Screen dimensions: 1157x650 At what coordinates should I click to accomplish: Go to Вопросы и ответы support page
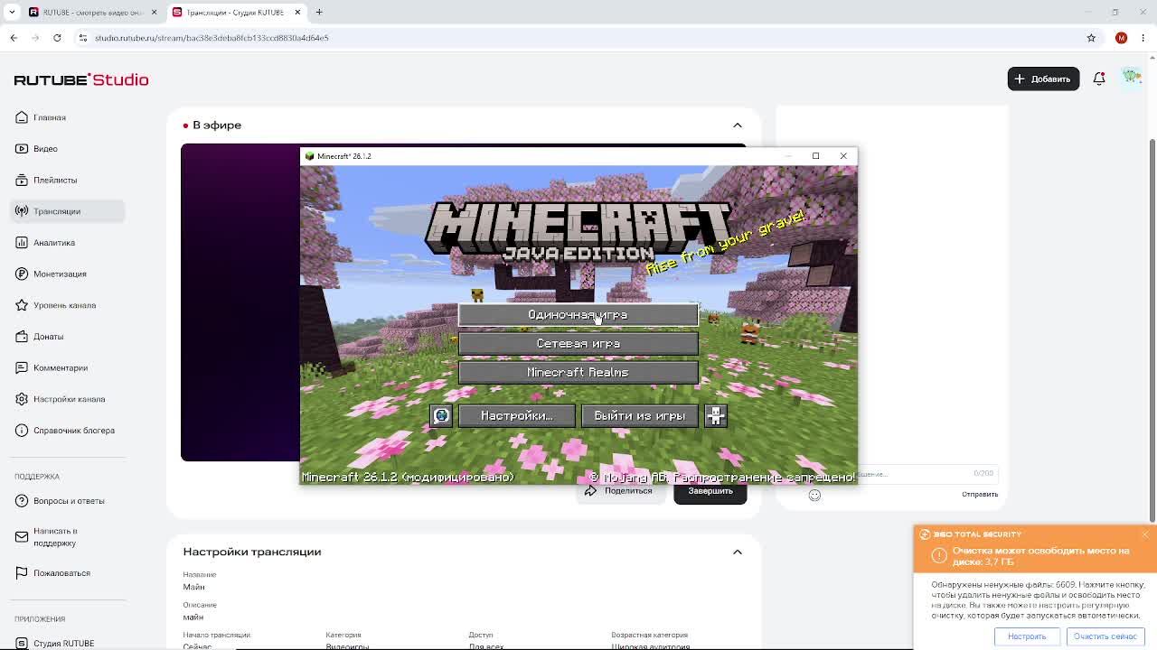coord(69,501)
